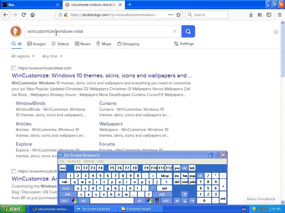Click the Windows key on On-Screen Keyboard left side
The height and width of the screenshot is (213, 285).
click(x=74, y=201)
